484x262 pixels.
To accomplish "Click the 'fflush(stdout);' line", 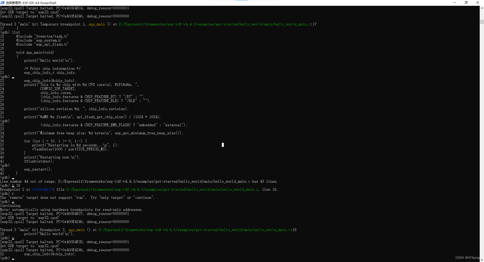I will (39, 161).
